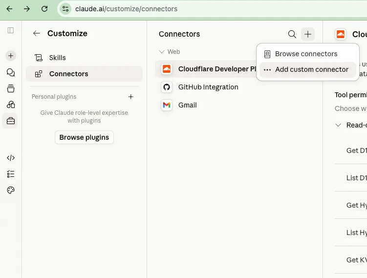Click the Customize title
Screen dimensions: 367x278
pos(67,33)
